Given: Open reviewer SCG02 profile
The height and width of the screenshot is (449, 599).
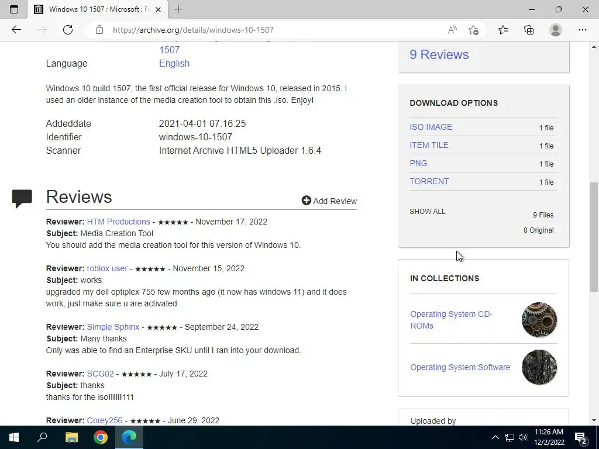Looking at the screenshot, I should click(100, 374).
